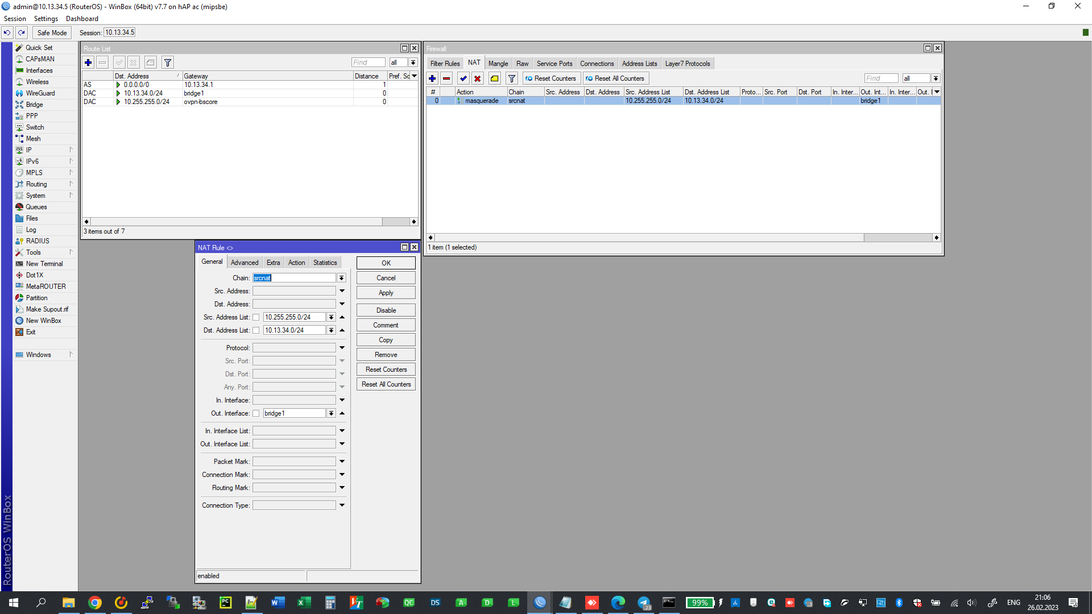Expand the Src. Address field
This screenshot has width=1092, height=614.
[x=342, y=291]
